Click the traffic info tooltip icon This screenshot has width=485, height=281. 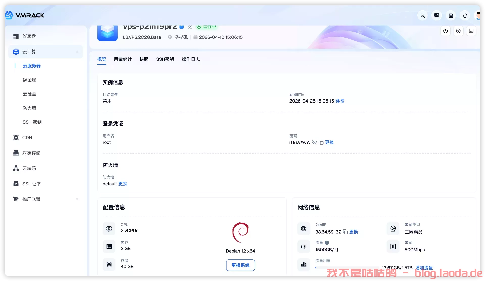click(327, 242)
